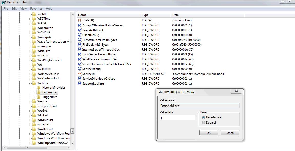The width and height of the screenshot is (295, 151).
Task: Open the File menu
Action: (6, 9)
